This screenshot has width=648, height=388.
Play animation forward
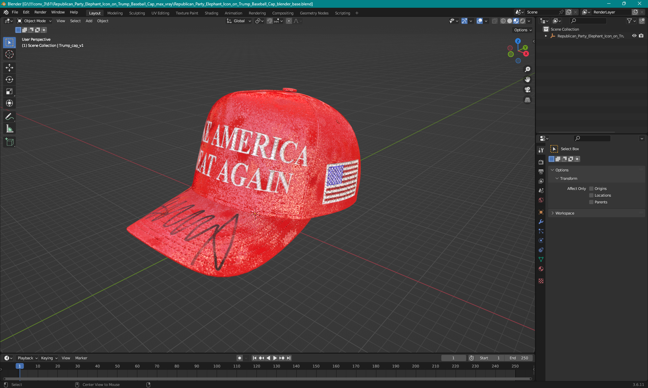pyautogui.click(x=275, y=358)
